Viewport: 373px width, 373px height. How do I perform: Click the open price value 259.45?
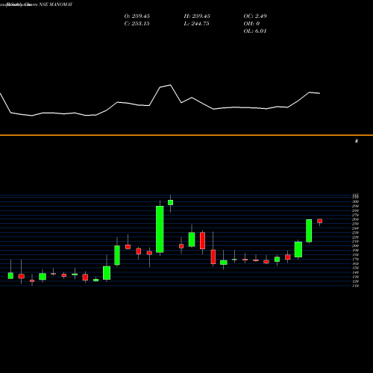(x=141, y=16)
